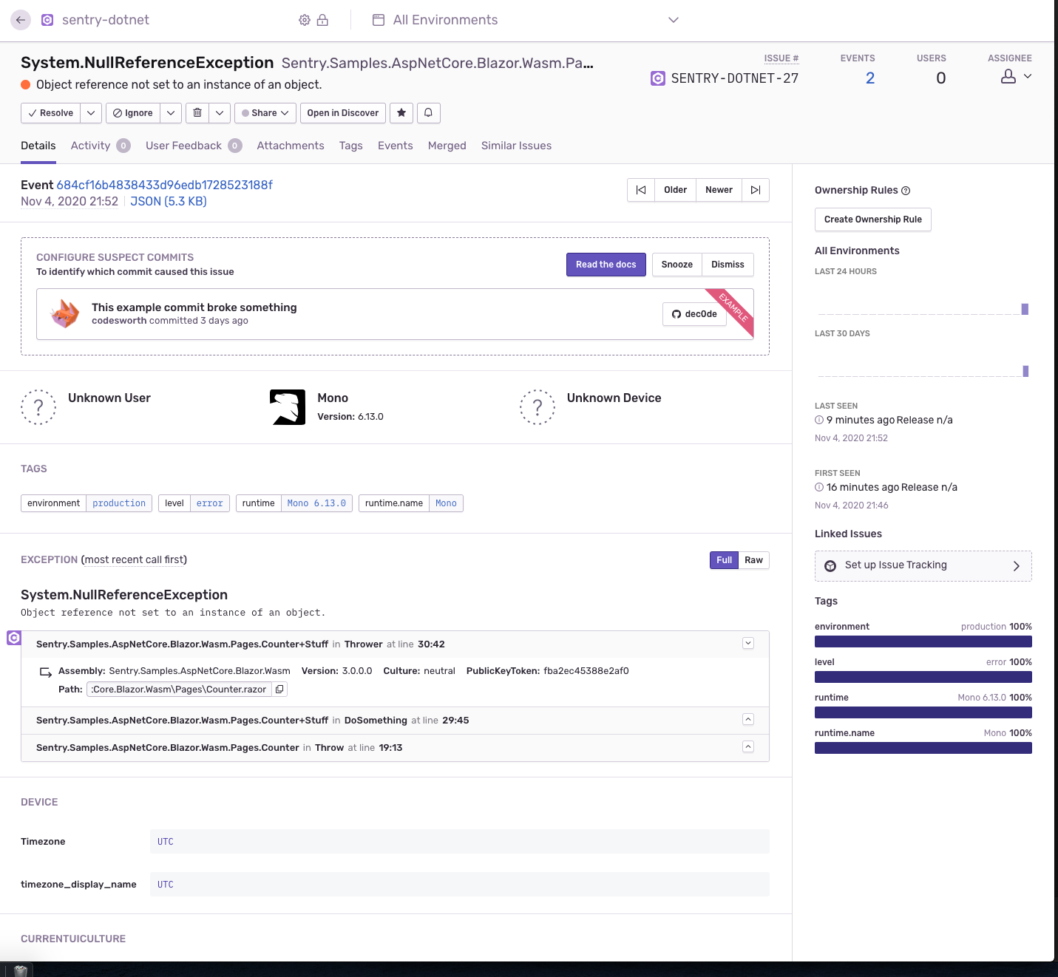Open the event ID link
This screenshot has width=1058, height=977.
165,185
